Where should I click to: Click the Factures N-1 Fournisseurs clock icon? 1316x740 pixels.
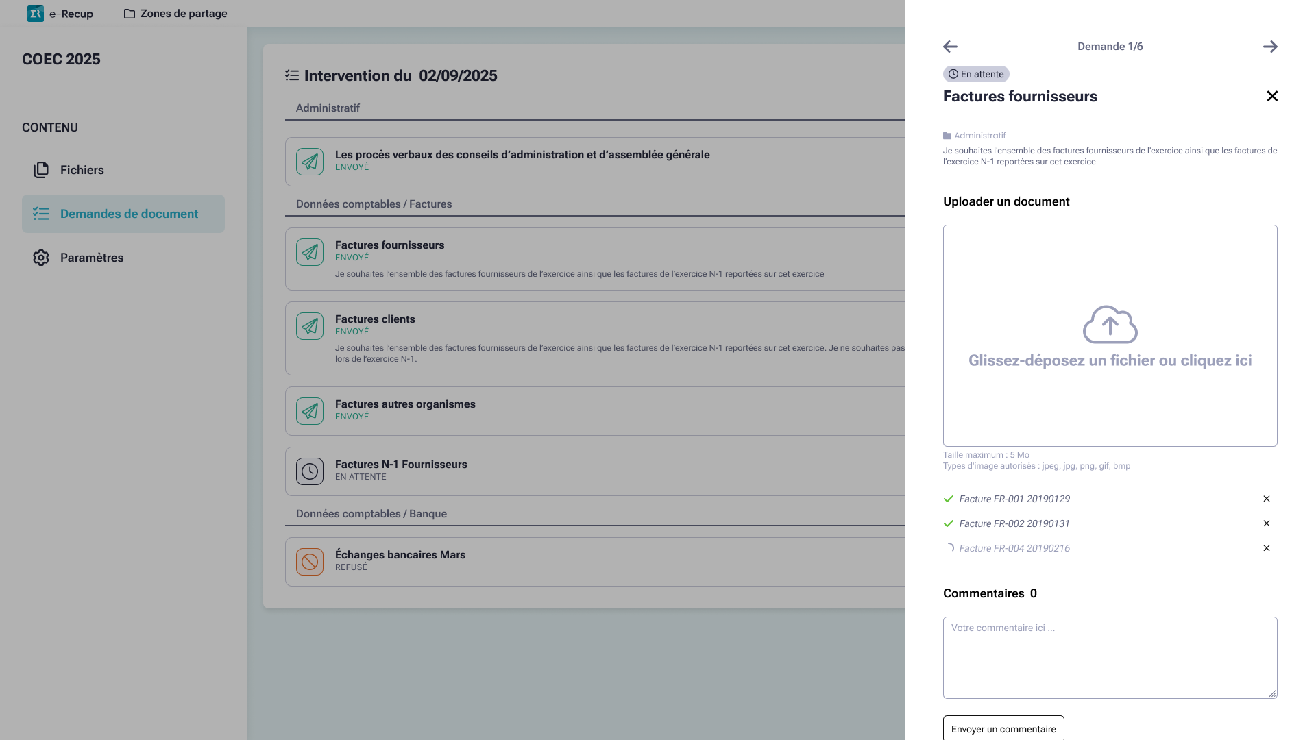tap(310, 471)
